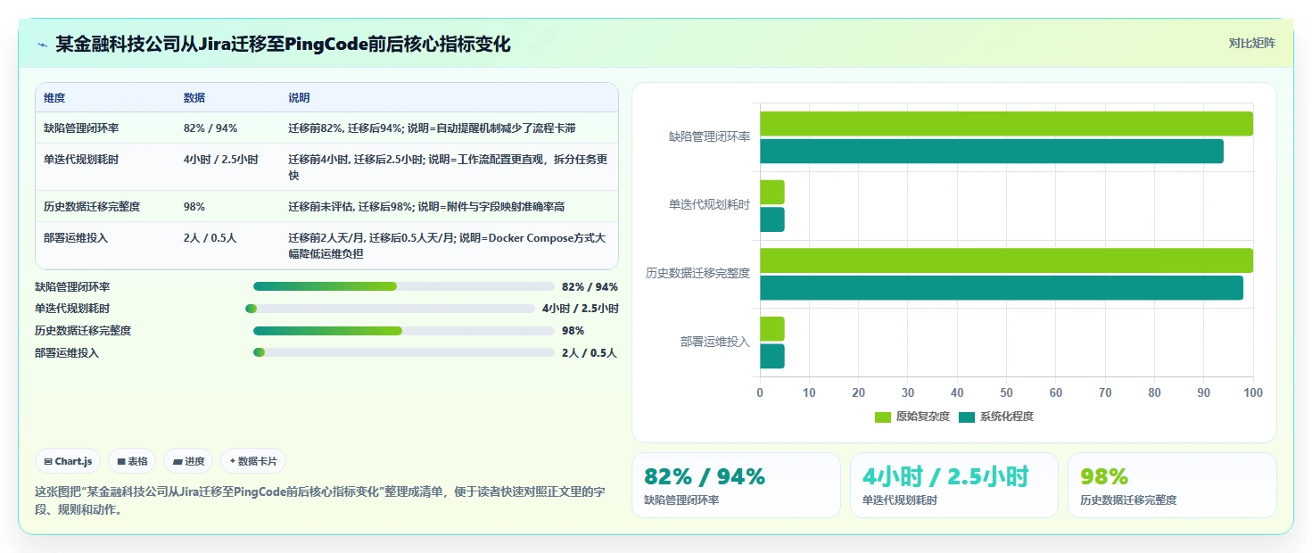Click the chart y-axis label 部署运维投入

[715, 342]
